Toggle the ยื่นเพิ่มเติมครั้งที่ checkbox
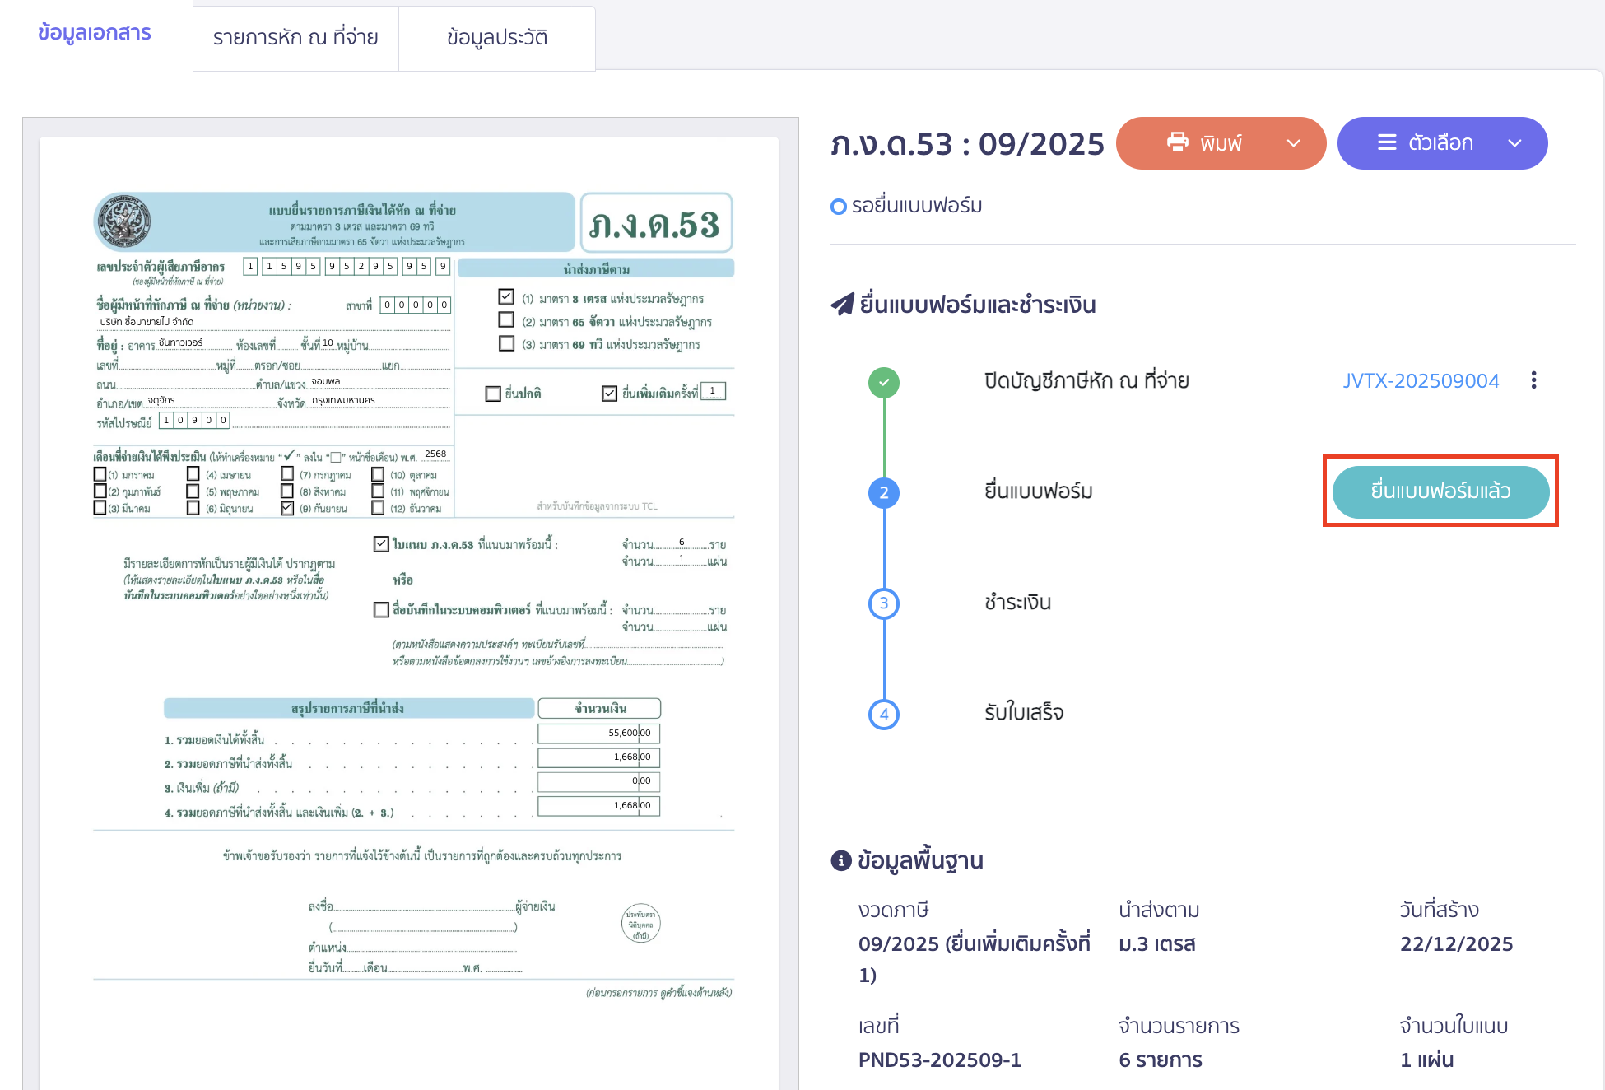The image size is (1605, 1090). point(610,392)
